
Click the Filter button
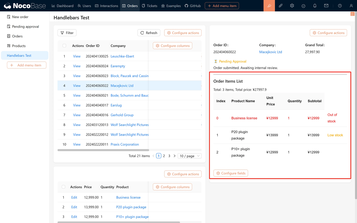coord(67,33)
